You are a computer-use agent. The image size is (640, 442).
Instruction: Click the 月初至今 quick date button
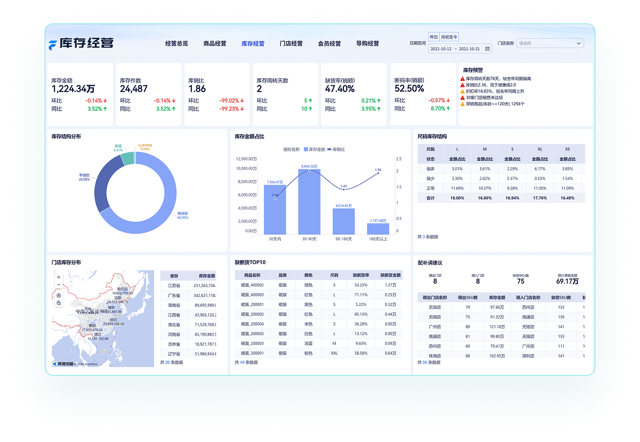point(449,37)
